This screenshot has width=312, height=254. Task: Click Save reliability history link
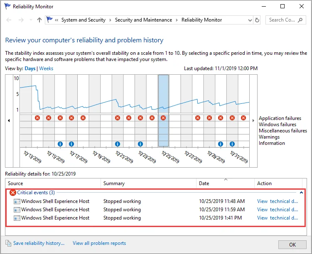pyautogui.click(x=39, y=243)
